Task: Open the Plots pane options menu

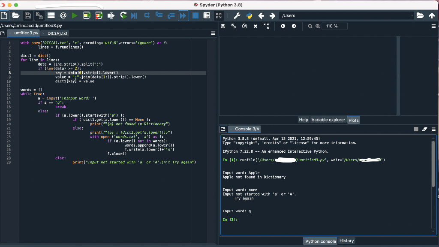Action: [434, 26]
